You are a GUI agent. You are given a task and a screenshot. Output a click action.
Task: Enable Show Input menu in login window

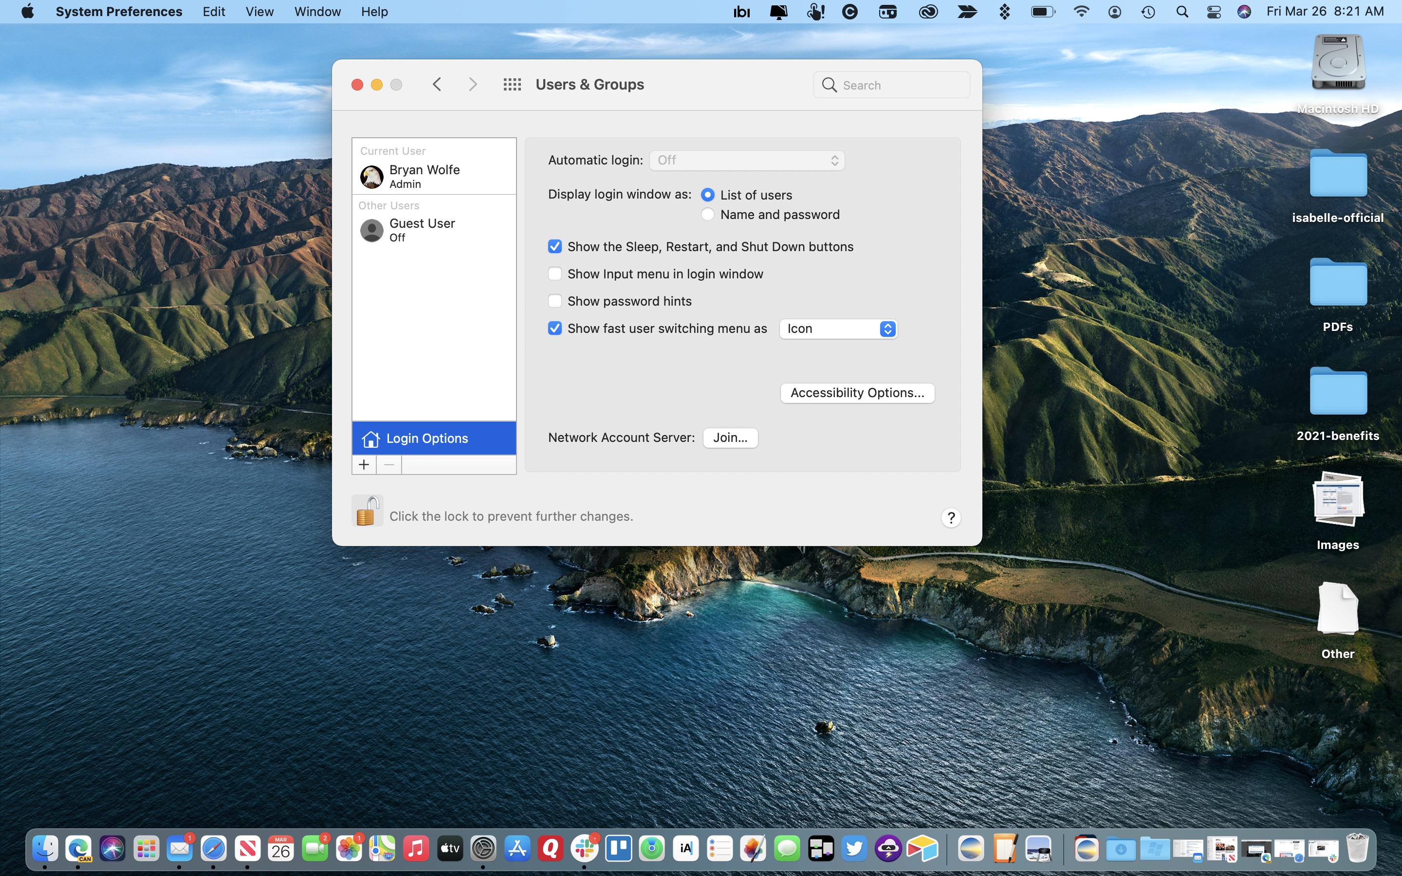click(x=554, y=274)
